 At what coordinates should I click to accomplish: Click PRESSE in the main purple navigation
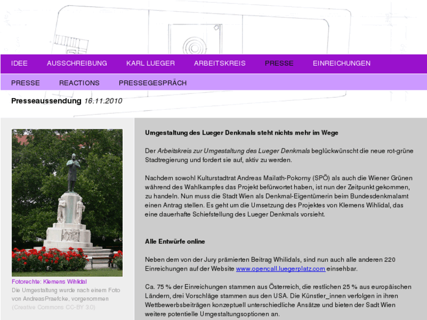click(x=279, y=63)
